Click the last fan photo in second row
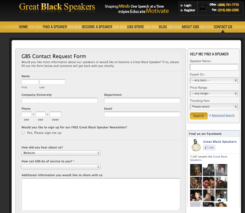Image resolution: width=245 pixels, height=213 pixels. pyautogui.click(x=221, y=182)
